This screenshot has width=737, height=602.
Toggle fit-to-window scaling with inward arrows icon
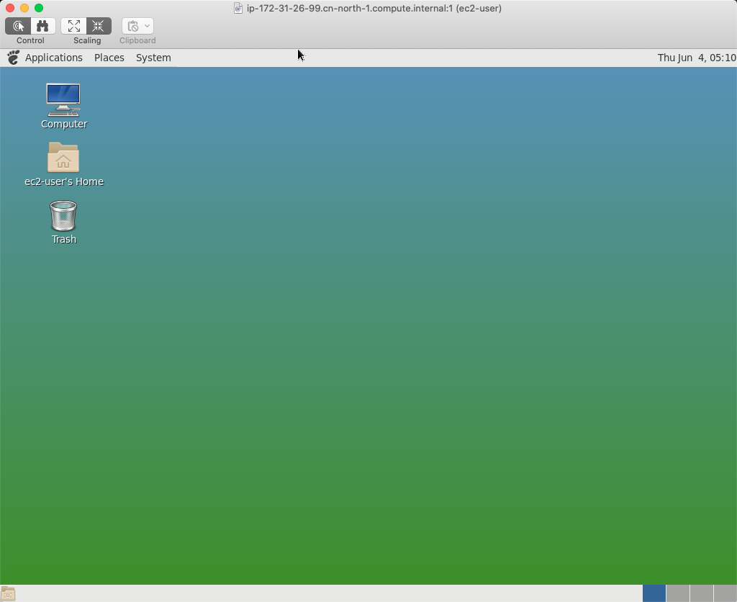(x=99, y=26)
